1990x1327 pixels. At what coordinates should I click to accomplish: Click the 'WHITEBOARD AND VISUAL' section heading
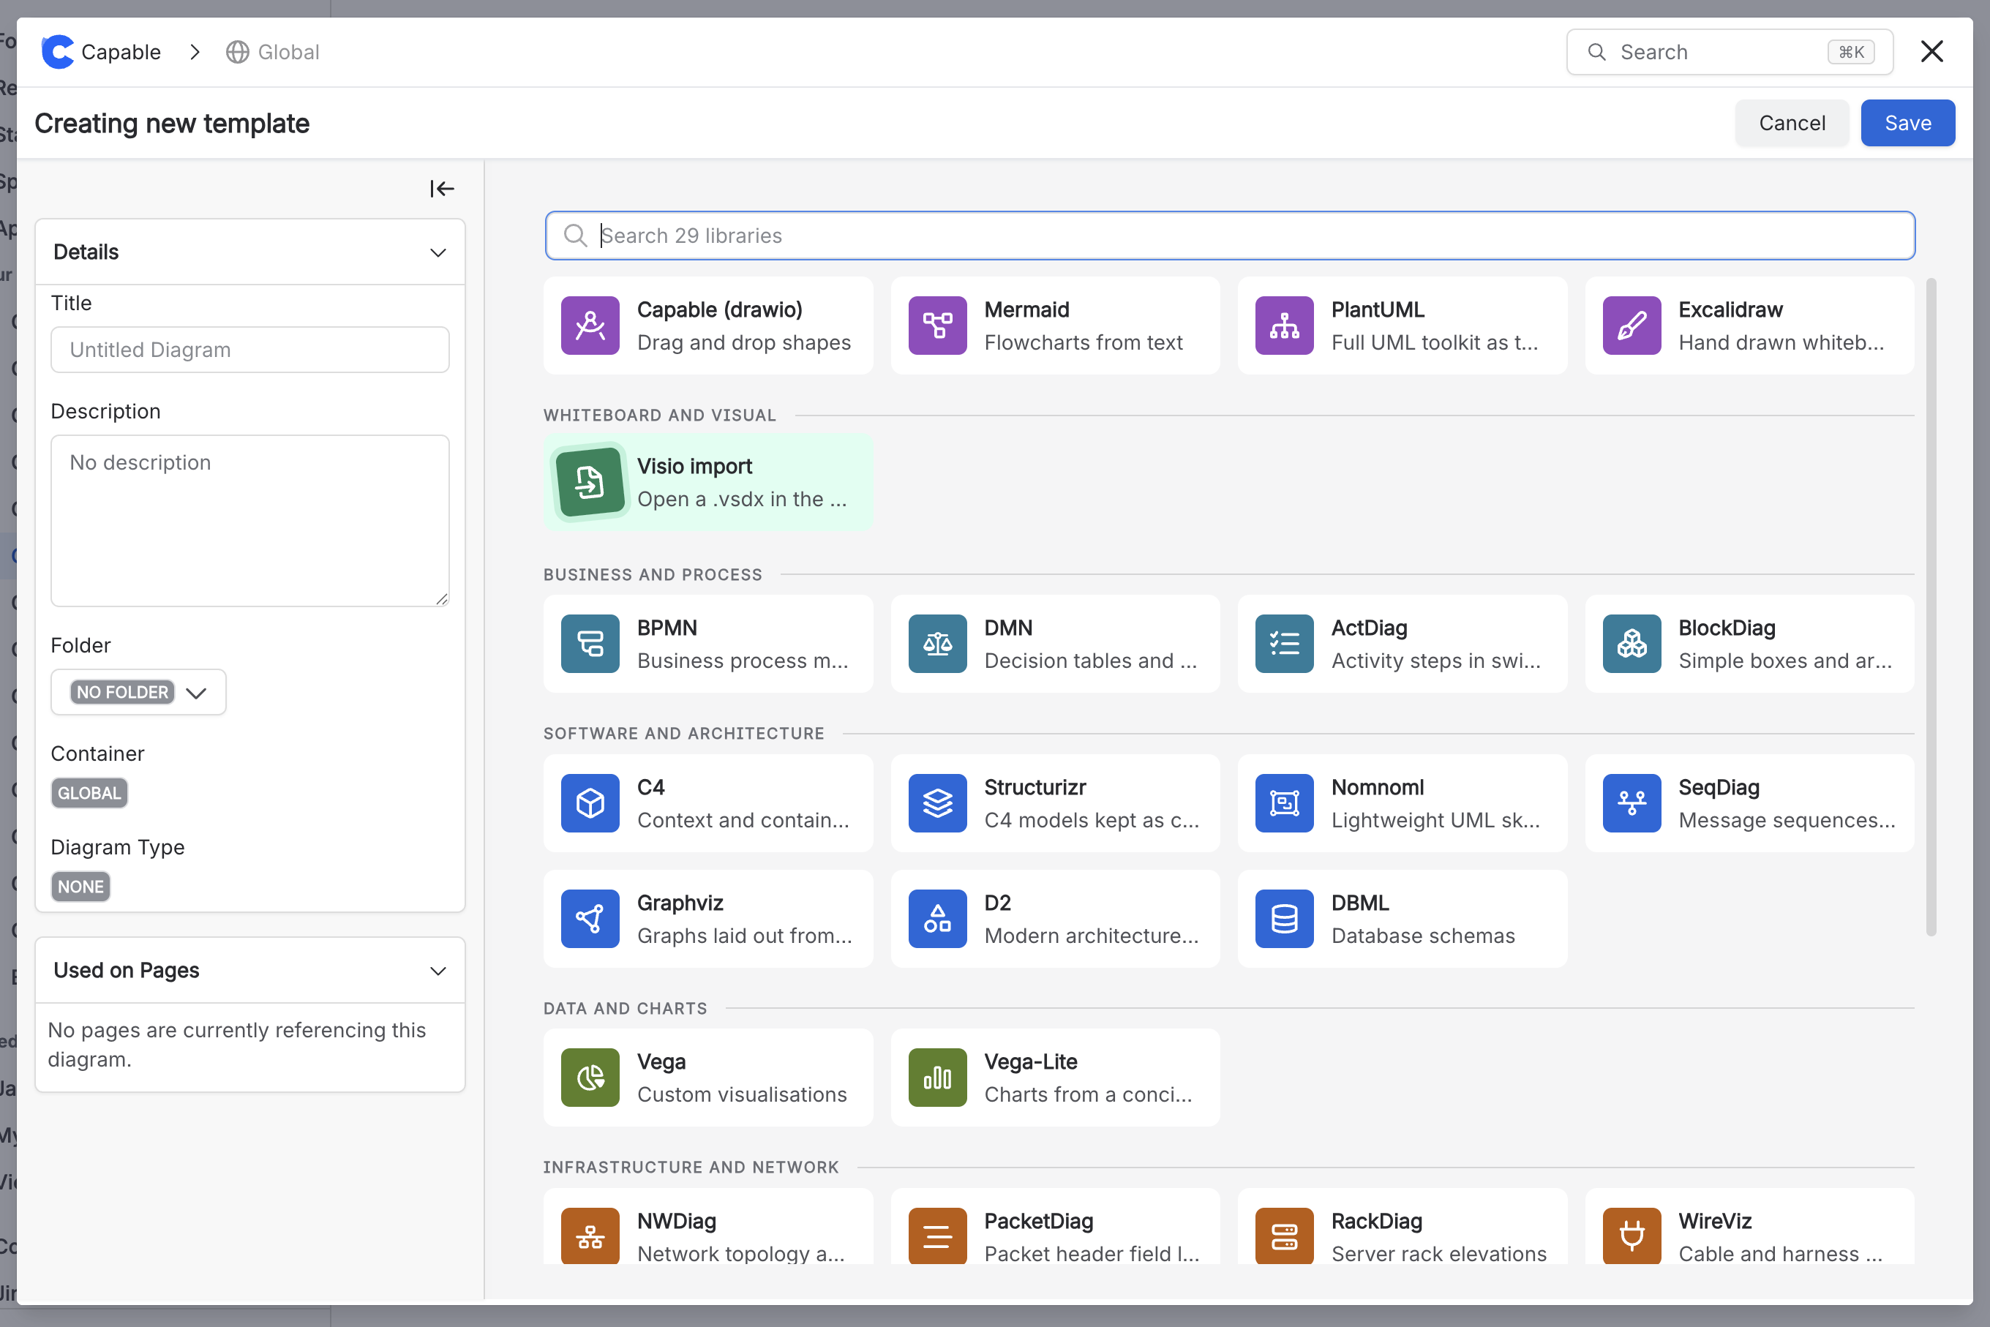(x=659, y=416)
